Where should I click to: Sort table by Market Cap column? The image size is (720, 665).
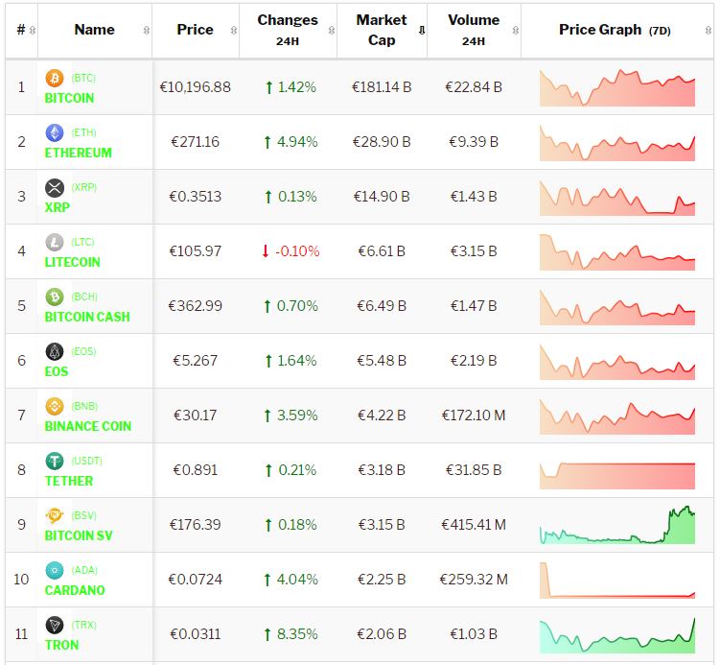pos(382,30)
